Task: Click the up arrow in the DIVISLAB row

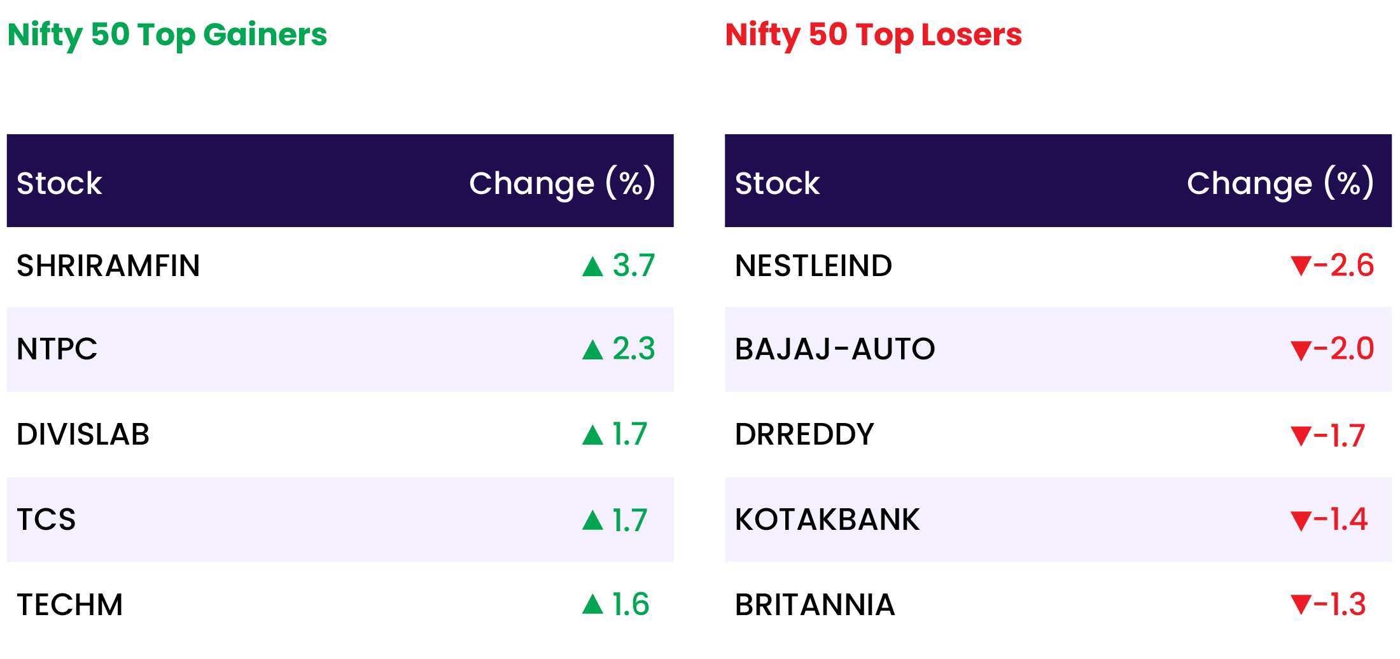Action: [592, 435]
